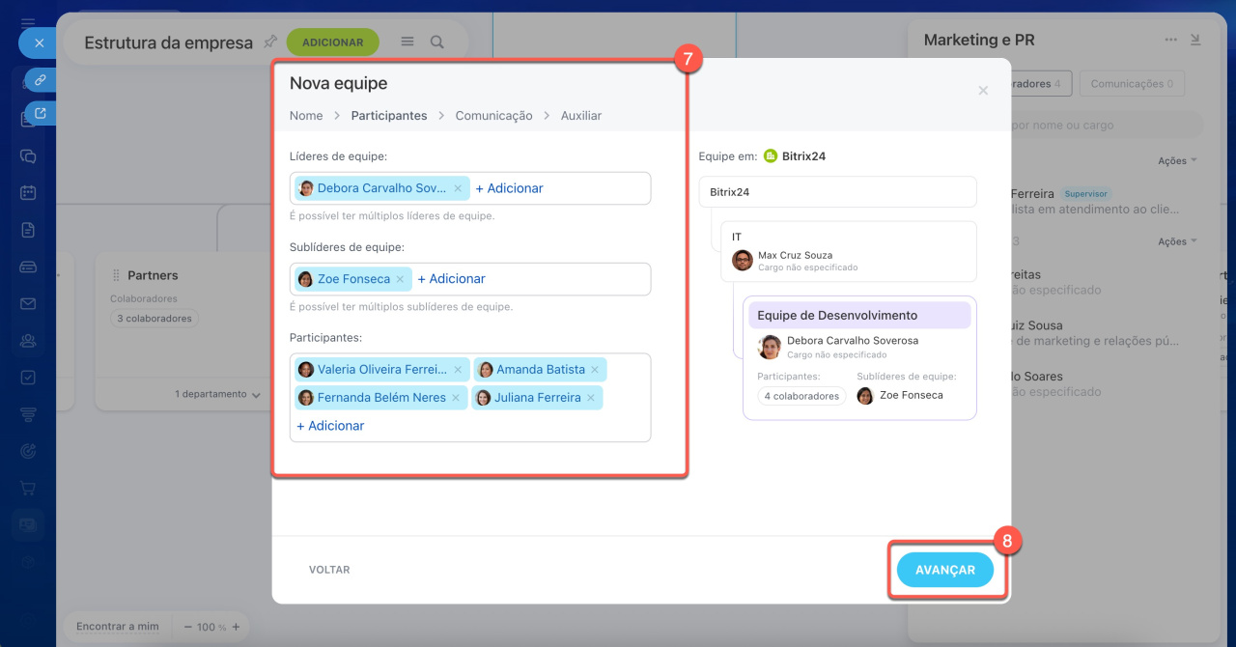Click zoom out minus icon
The width and height of the screenshot is (1236, 647).
tap(188, 627)
